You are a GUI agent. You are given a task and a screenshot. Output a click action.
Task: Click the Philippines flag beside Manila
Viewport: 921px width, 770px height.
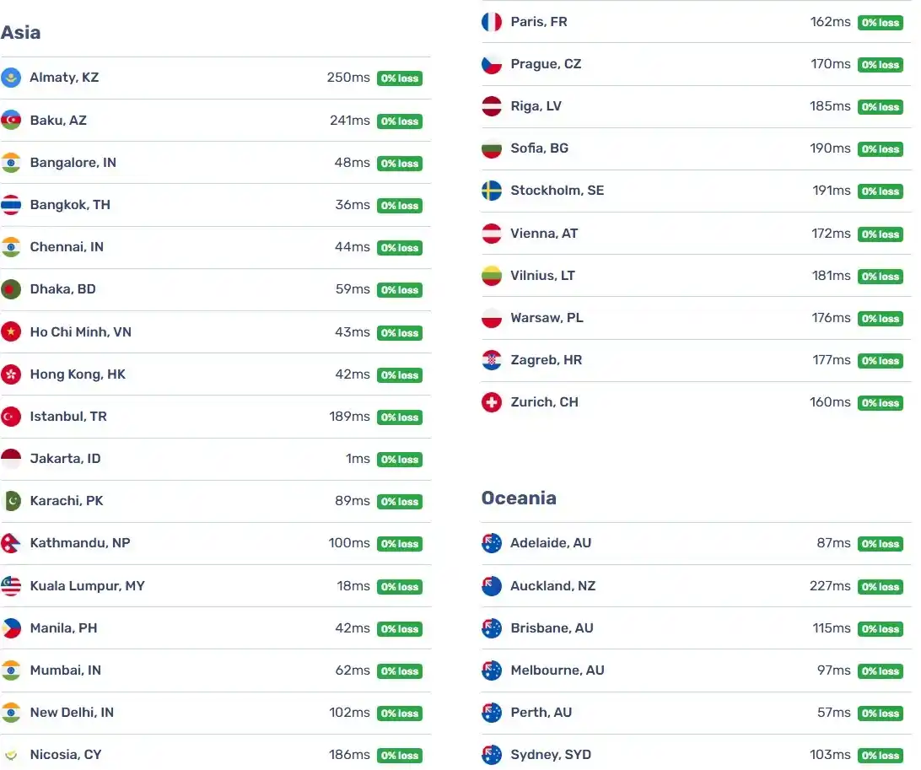(x=11, y=627)
